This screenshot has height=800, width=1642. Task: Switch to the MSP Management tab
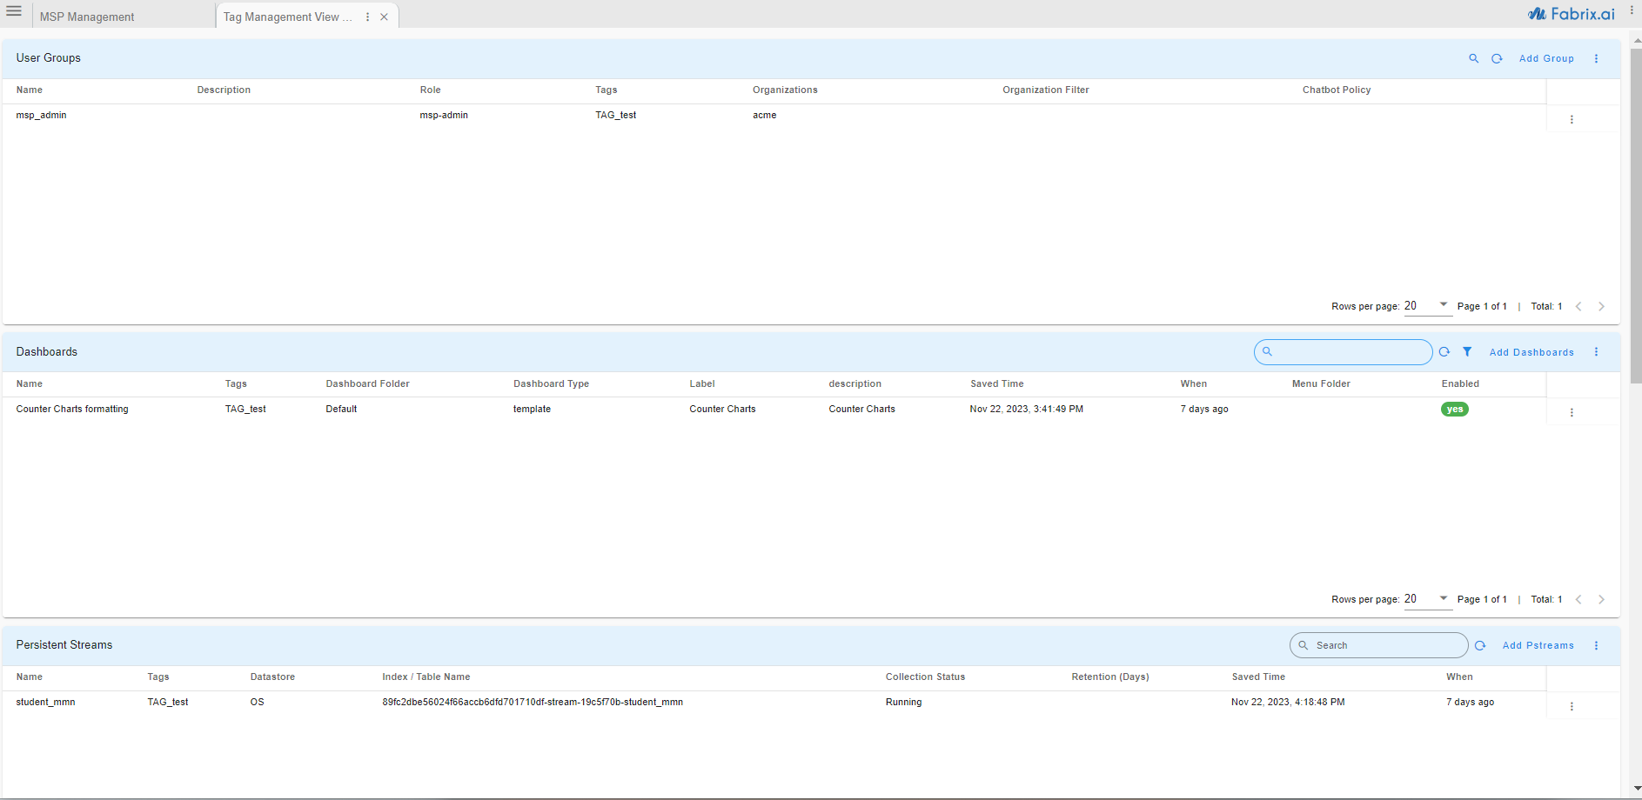coord(87,17)
